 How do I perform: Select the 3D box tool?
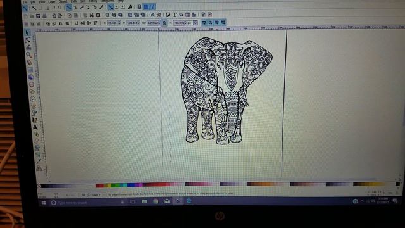point(31,77)
